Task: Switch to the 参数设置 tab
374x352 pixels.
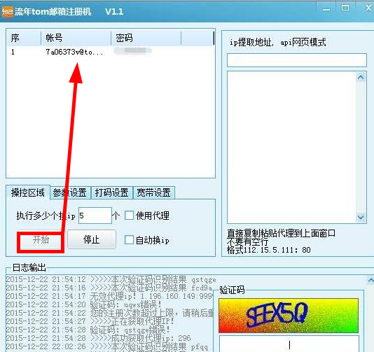Action: 69,192
